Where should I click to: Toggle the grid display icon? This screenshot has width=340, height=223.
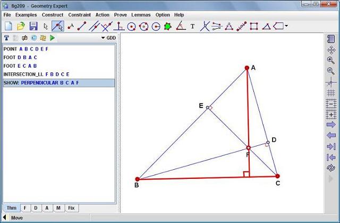pos(330,93)
